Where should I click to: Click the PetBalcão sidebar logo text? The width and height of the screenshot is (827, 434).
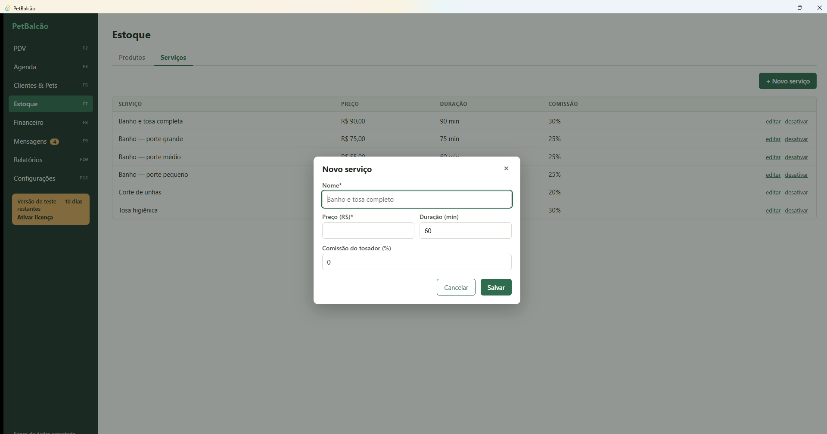click(x=30, y=26)
